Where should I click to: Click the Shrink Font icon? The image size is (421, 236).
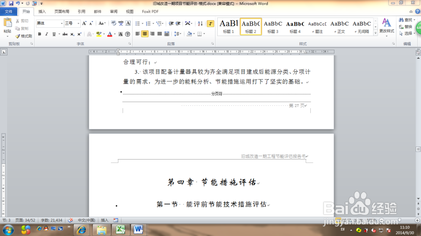91,24
